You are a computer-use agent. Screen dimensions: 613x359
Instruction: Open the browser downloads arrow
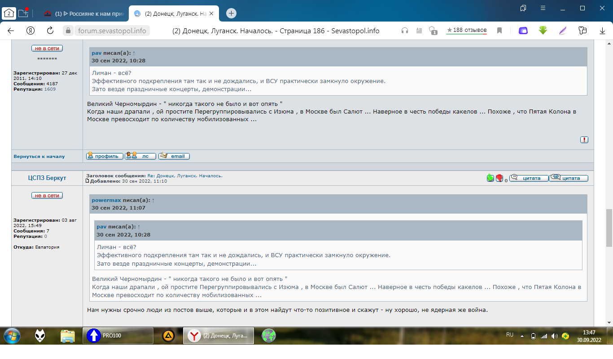tap(602, 31)
